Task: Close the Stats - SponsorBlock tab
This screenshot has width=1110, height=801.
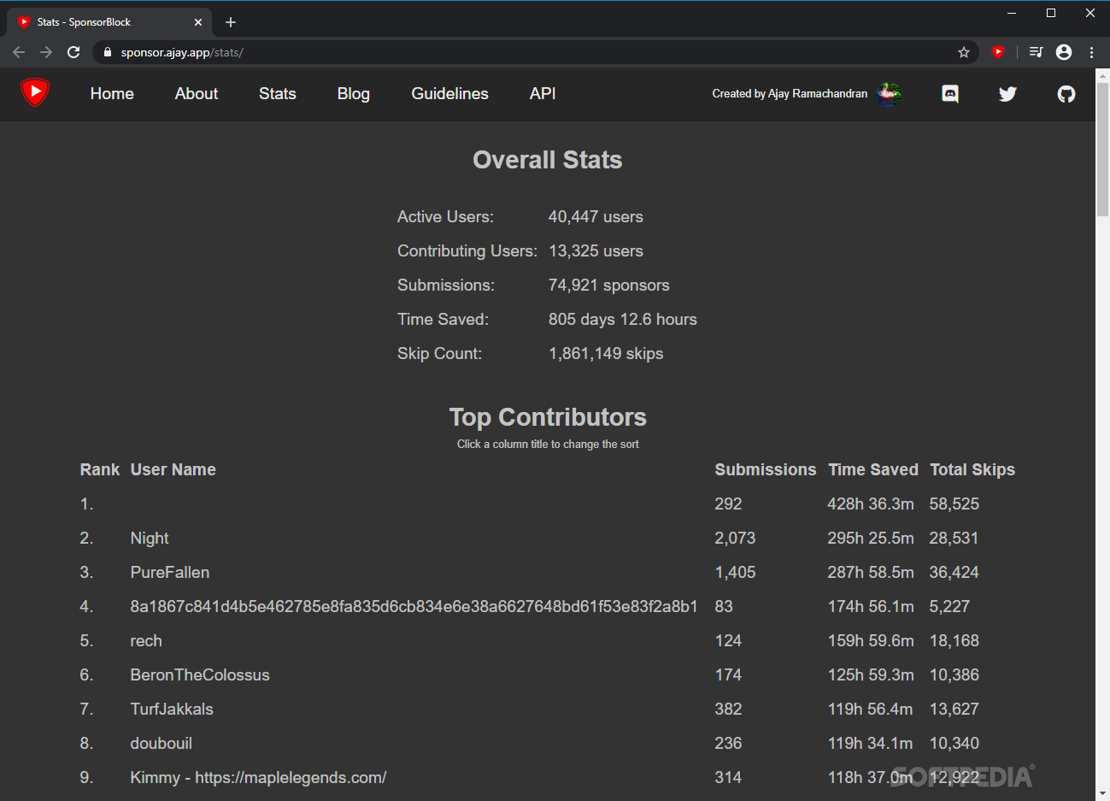Action: click(198, 22)
